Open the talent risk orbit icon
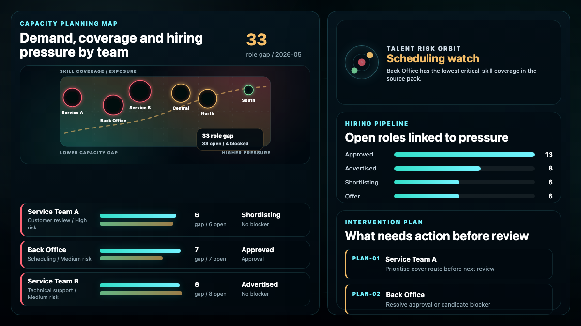 coord(361,62)
